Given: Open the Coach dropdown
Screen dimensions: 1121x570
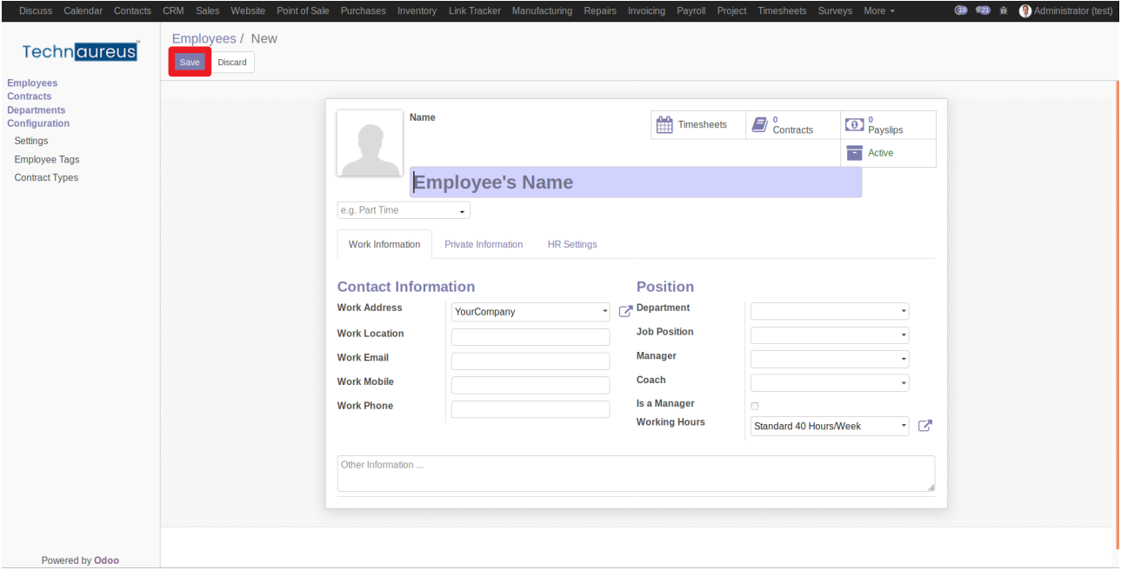Looking at the screenshot, I should point(830,383).
